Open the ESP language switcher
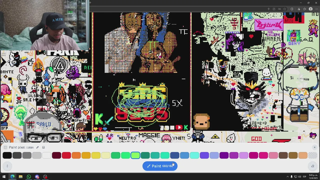 click(x=304, y=177)
